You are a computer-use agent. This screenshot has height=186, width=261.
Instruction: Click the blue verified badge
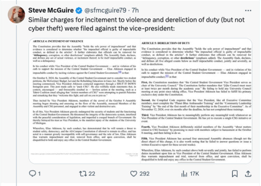click(x=79, y=11)
